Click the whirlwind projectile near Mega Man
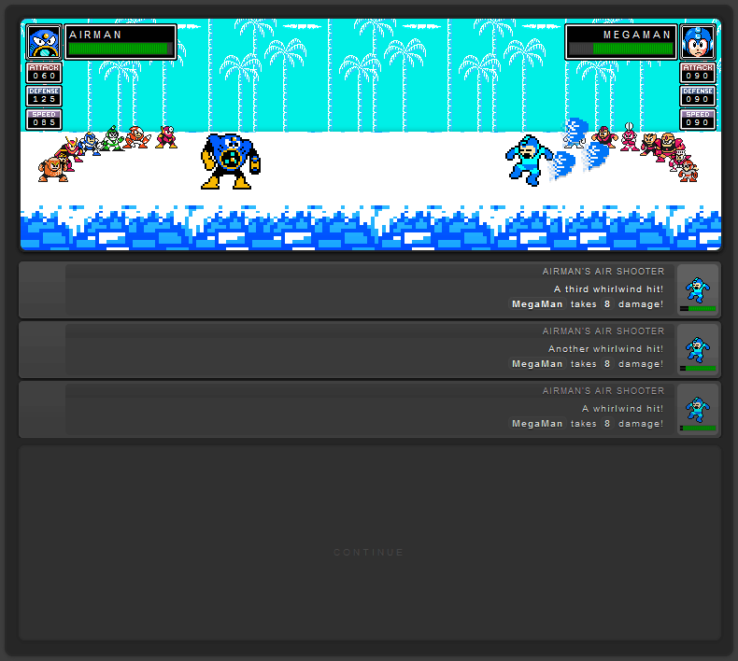 (x=563, y=165)
